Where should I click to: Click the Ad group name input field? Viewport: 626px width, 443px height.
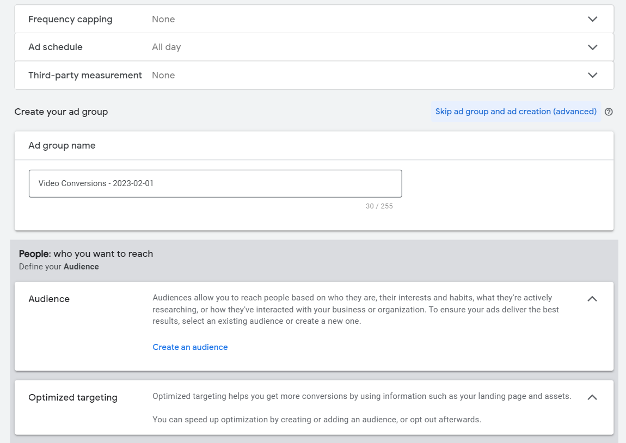pyautogui.click(x=215, y=183)
